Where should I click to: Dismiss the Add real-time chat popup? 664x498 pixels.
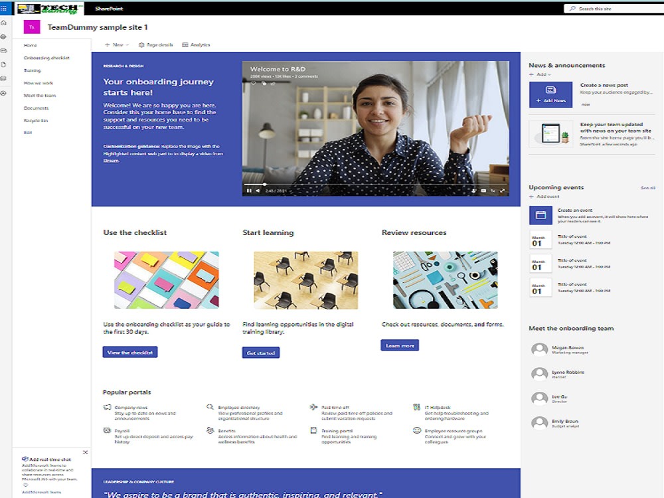pyautogui.click(x=85, y=452)
